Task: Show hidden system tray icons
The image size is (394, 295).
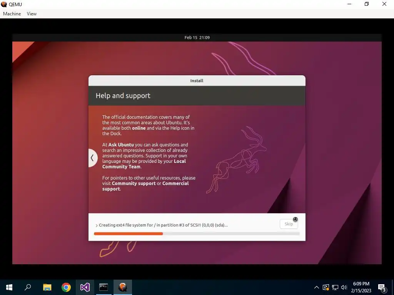Action: coord(317,287)
